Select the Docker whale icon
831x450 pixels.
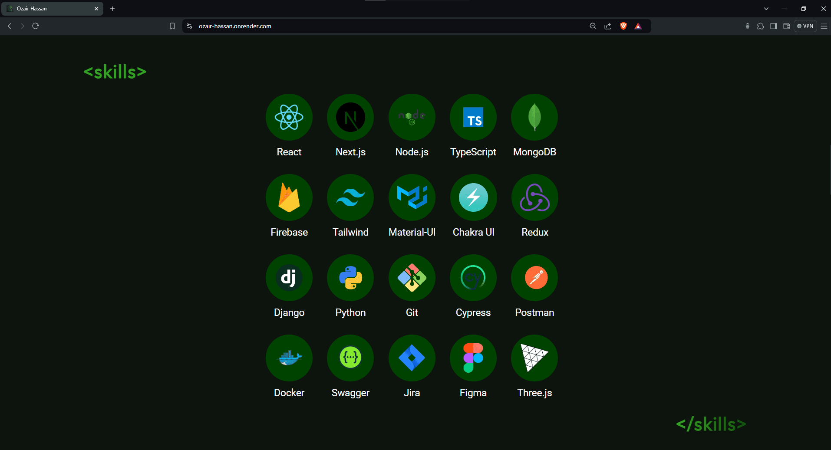[289, 358]
